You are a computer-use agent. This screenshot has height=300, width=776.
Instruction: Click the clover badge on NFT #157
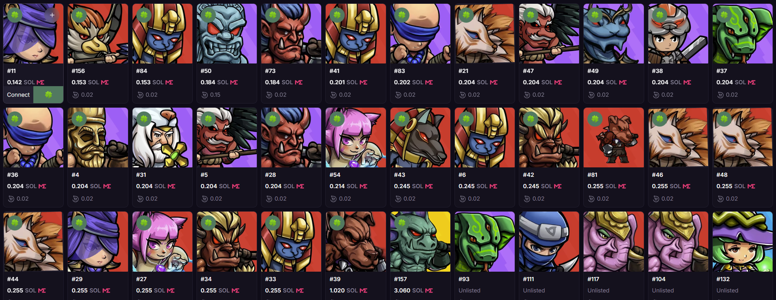[x=402, y=223]
